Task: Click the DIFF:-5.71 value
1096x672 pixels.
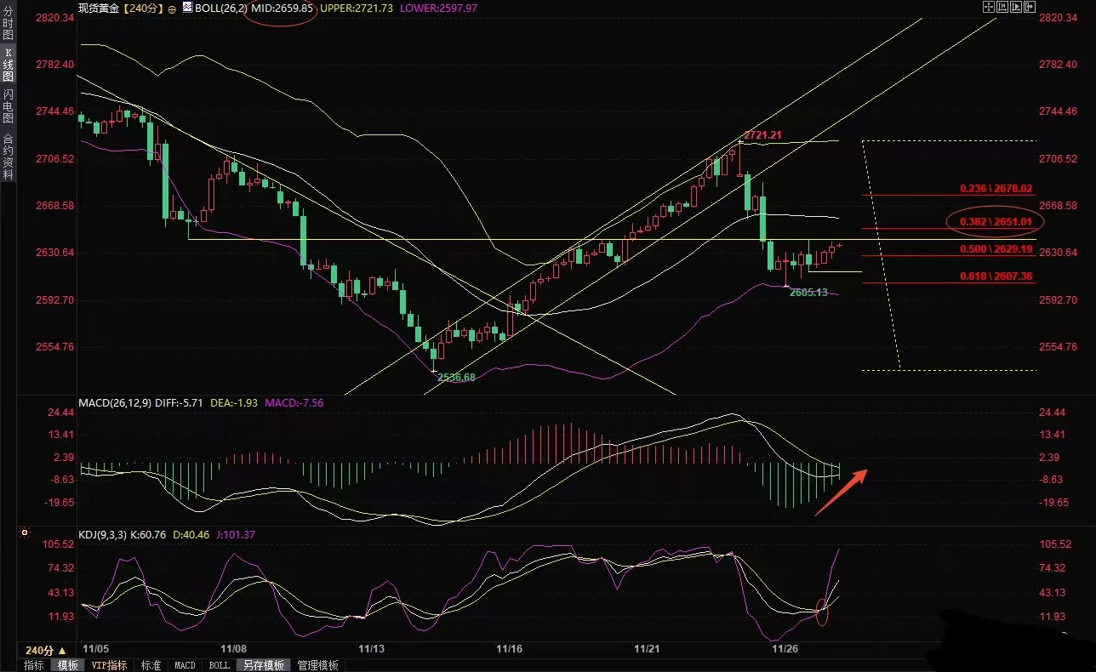Action: coord(177,403)
